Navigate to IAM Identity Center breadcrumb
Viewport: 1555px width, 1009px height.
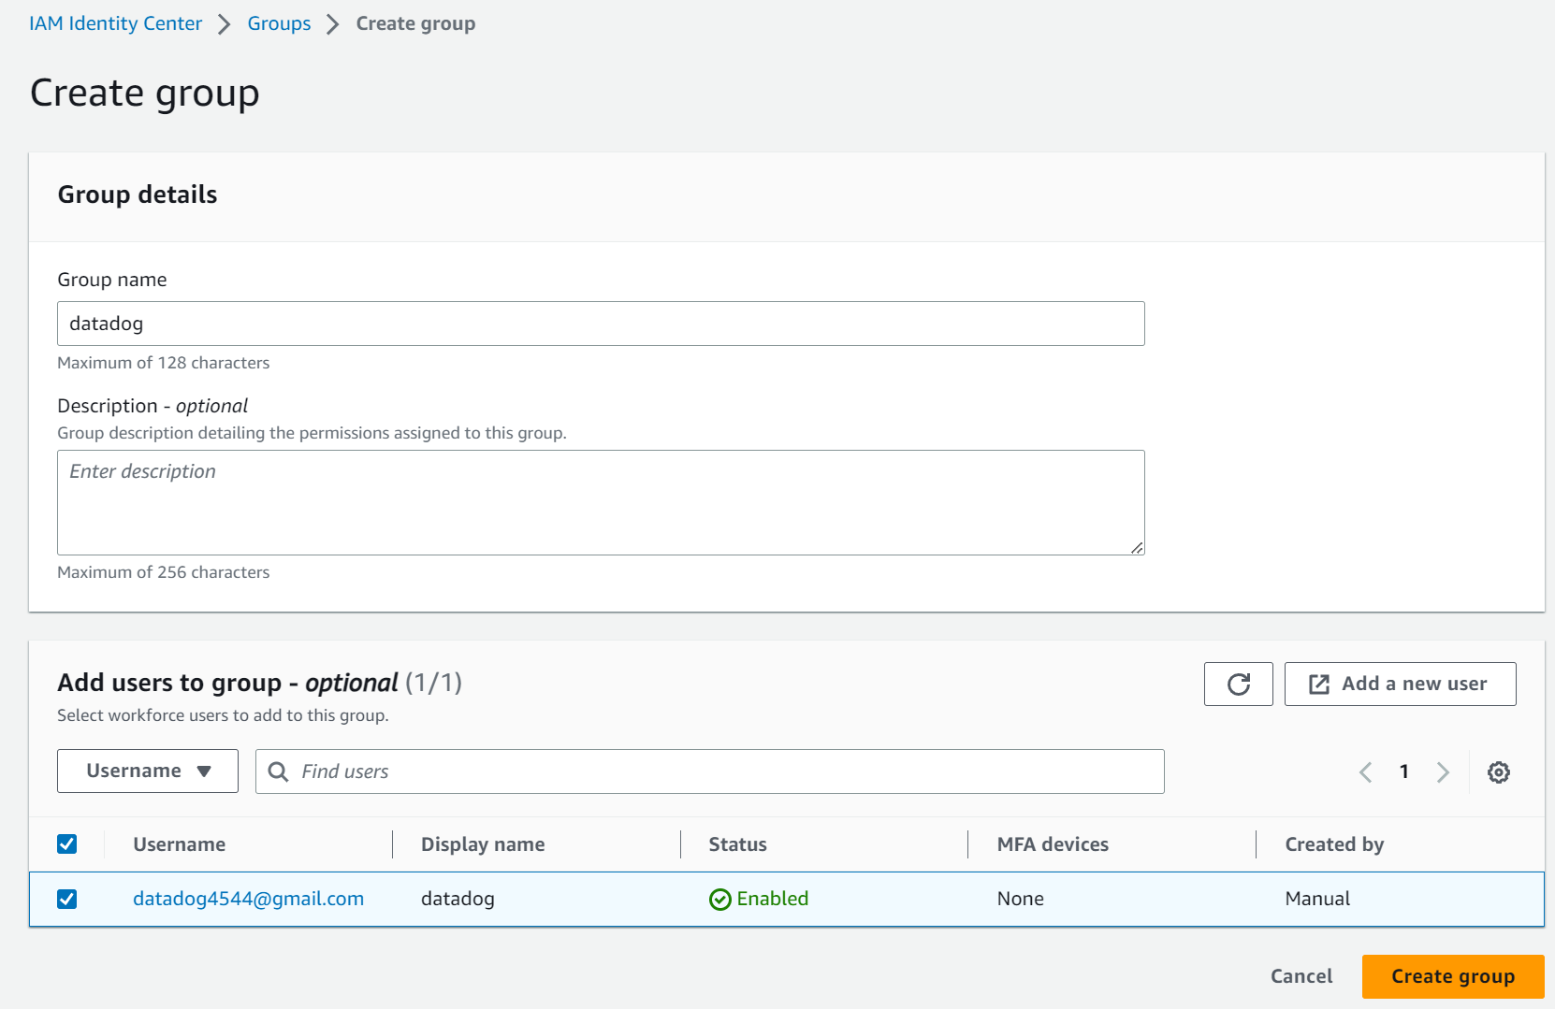point(116,23)
